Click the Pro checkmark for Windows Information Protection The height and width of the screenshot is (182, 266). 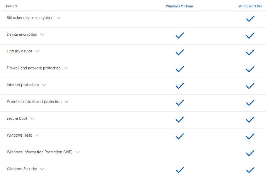[250, 153]
